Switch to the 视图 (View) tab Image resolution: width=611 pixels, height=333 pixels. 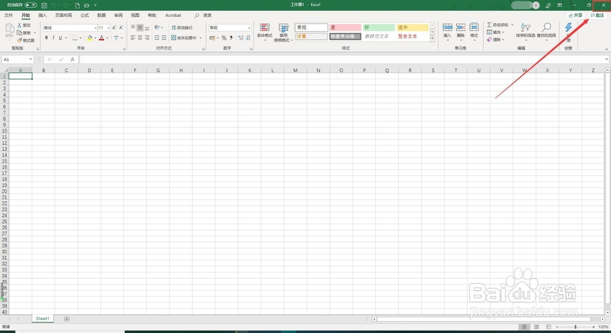click(x=135, y=15)
